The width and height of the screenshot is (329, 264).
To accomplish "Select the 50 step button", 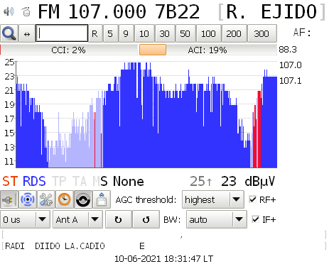I will click(185, 33).
